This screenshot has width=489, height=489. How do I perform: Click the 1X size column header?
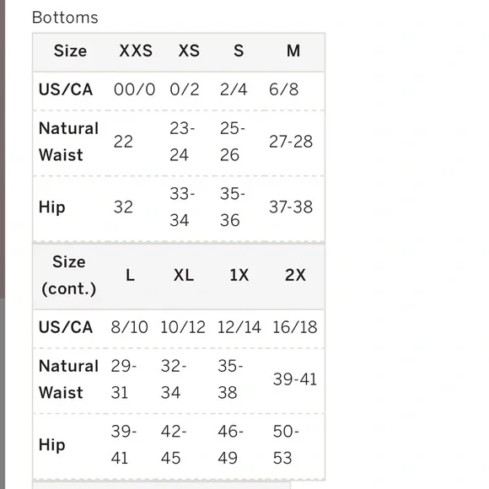239,276
